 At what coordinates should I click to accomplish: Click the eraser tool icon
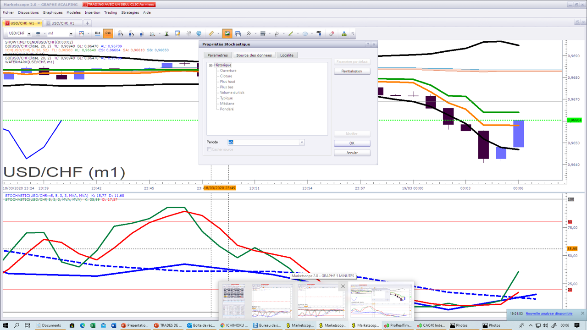tap(332, 33)
